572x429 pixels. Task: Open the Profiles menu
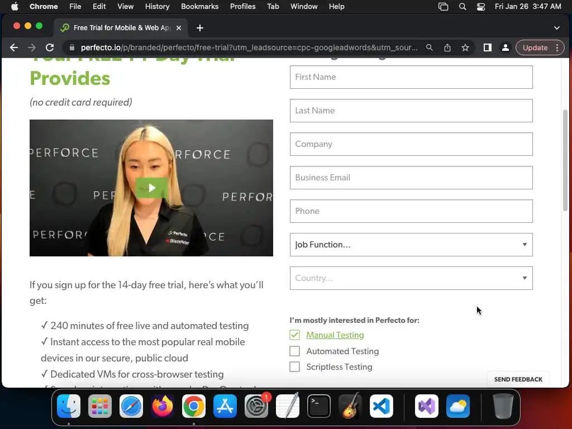(242, 7)
